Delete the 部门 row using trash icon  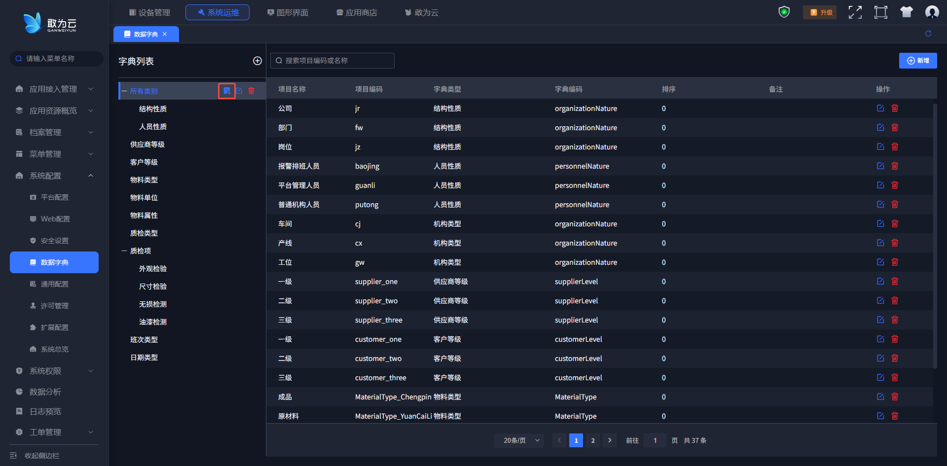point(895,128)
